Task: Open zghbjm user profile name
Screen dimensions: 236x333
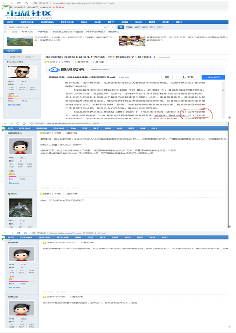Action: (x=12, y=194)
